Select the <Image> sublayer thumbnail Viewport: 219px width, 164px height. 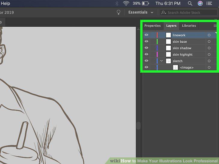tap(175, 67)
